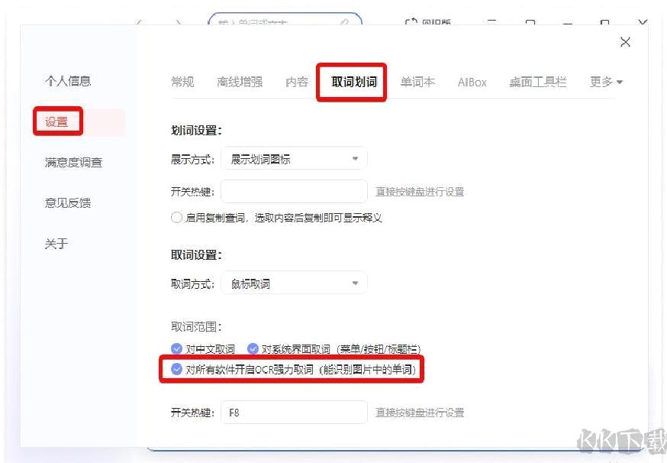
Task: Open the 取词方式 dropdown
Action: tap(294, 283)
